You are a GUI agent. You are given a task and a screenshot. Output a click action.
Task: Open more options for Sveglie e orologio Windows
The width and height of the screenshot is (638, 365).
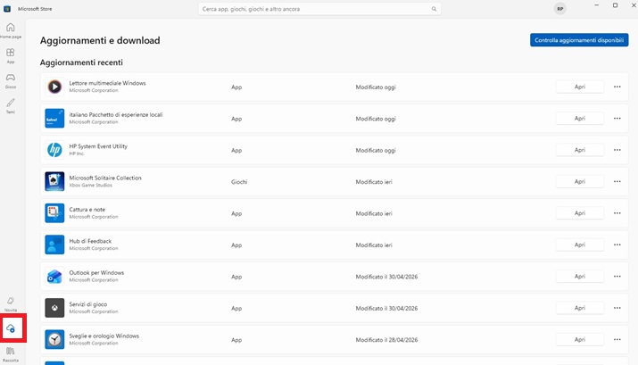coord(617,339)
